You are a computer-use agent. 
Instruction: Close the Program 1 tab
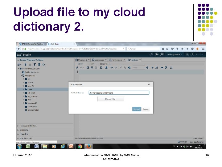89,60
